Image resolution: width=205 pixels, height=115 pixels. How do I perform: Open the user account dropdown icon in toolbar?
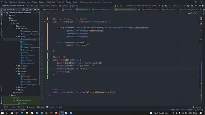pos(116,6)
